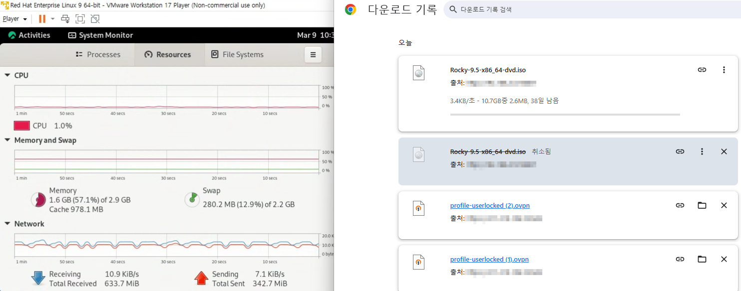Click the 다운로드 기록 page title

pos(402,9)
